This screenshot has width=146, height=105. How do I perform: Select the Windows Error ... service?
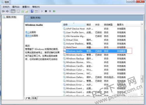pyautogui.click(x=75, y=85)
